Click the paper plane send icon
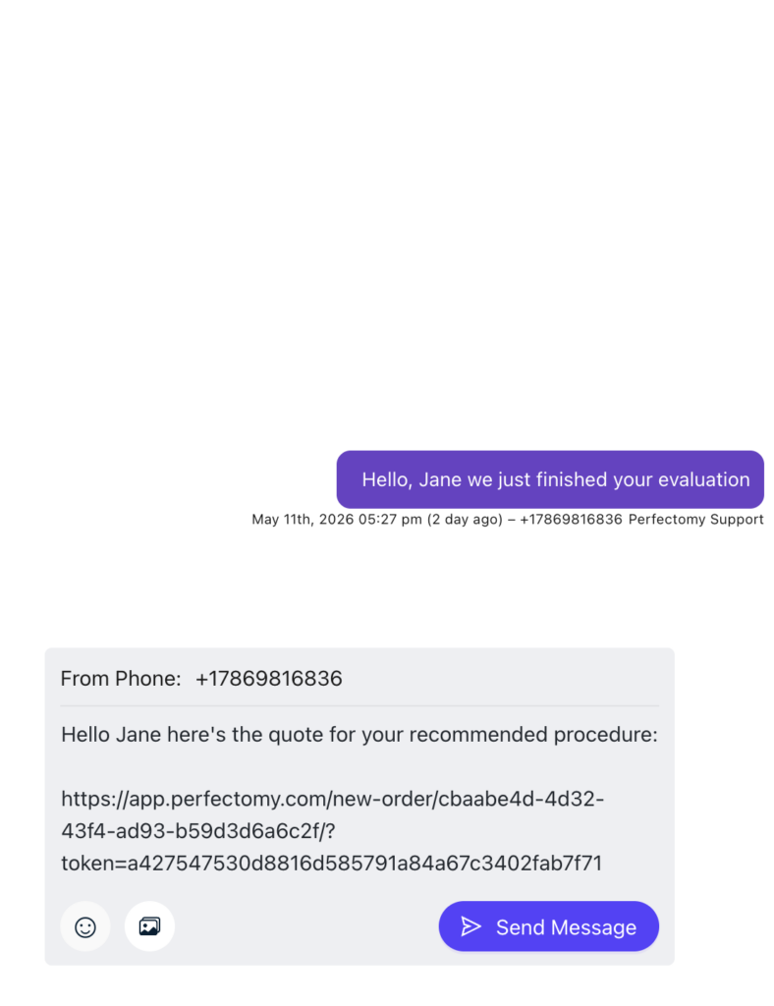This screenshot has height=1006, width=774. [470, 926]
